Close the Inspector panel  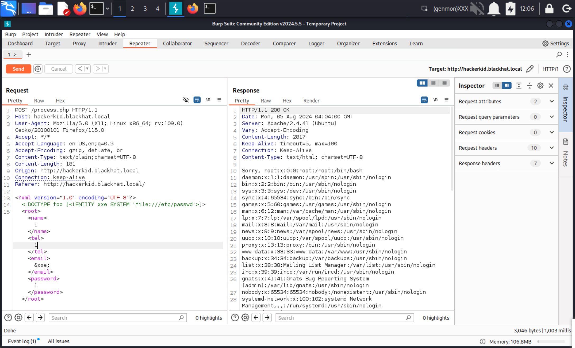[551, 85]
